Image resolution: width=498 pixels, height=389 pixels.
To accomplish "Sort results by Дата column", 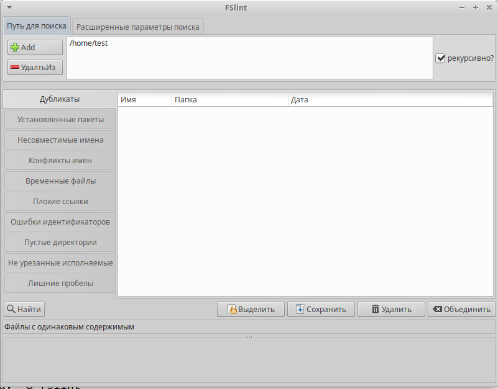I will point(390,99).
